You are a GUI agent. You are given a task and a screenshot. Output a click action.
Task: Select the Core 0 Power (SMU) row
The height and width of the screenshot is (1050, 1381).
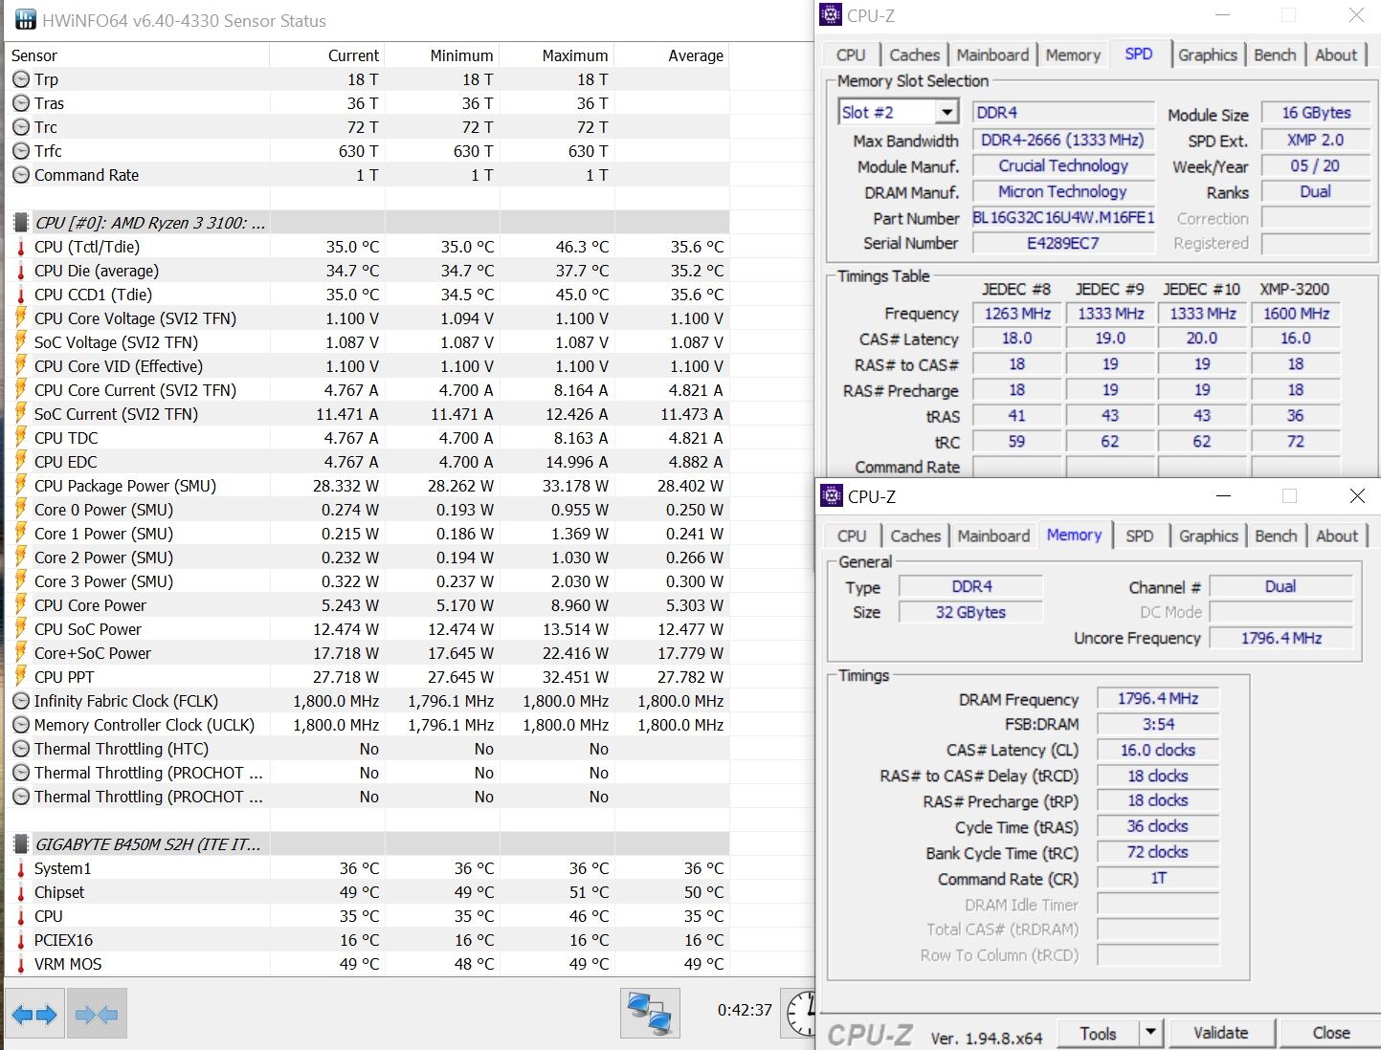pos(367,510)
